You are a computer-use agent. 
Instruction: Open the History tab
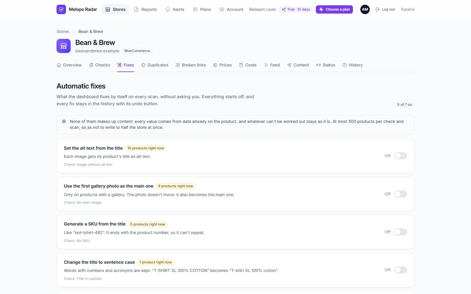[x=353, y=65]
